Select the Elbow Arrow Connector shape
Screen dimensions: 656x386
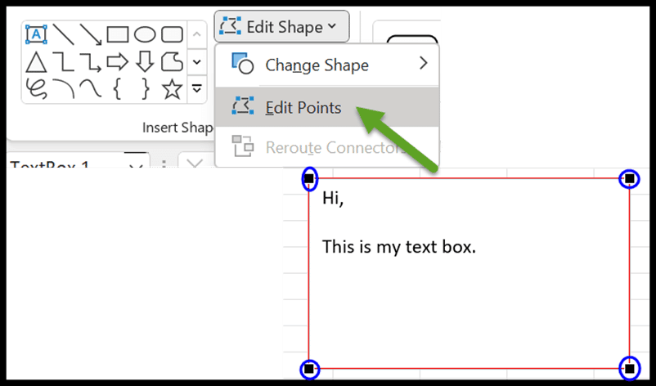coord(90,62)
